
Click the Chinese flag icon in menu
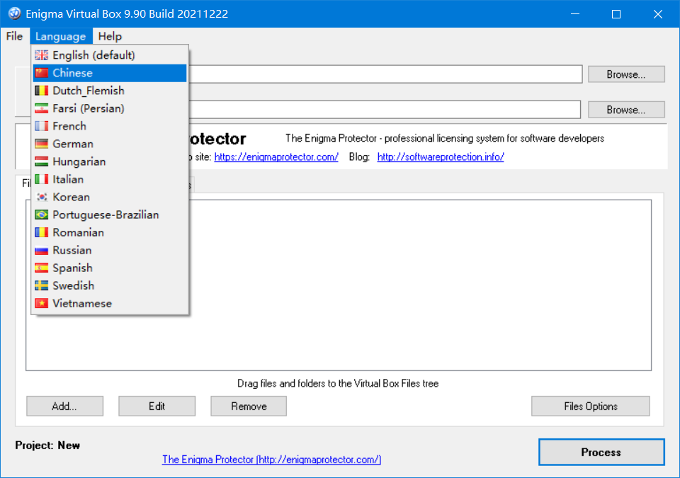pyautogui.click(x=42, y=73)
